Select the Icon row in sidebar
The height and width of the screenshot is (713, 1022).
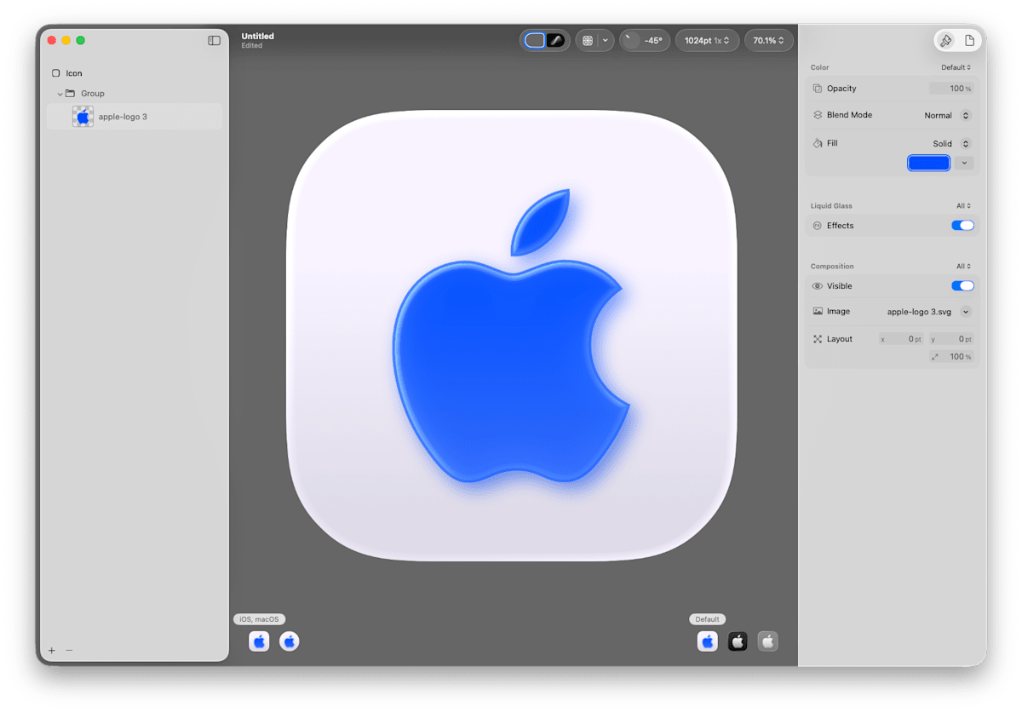click(x=134, y=73)
